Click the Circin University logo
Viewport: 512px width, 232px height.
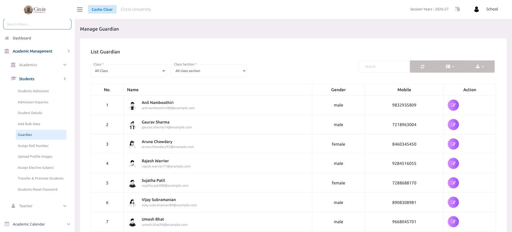[35, 9]
